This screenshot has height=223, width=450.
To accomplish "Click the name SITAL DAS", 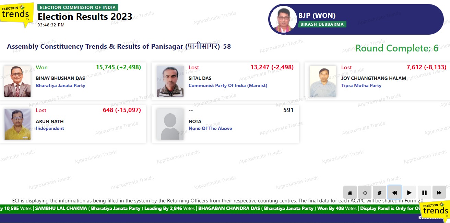I will tap(200, 78).
